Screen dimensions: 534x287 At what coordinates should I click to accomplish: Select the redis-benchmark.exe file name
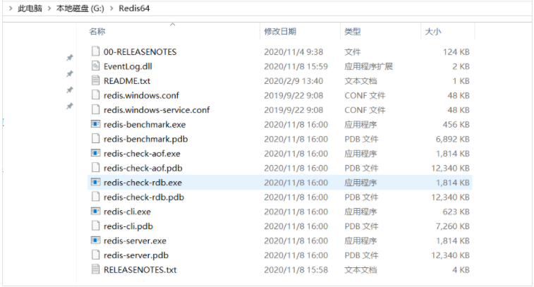coord(145,125)
